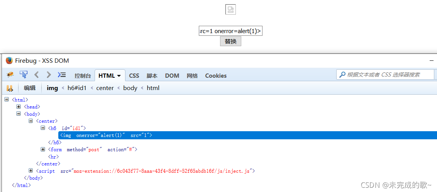437x192 pixels.
Task: Click the broken image placeholder
Action: [x=230, y=10]
